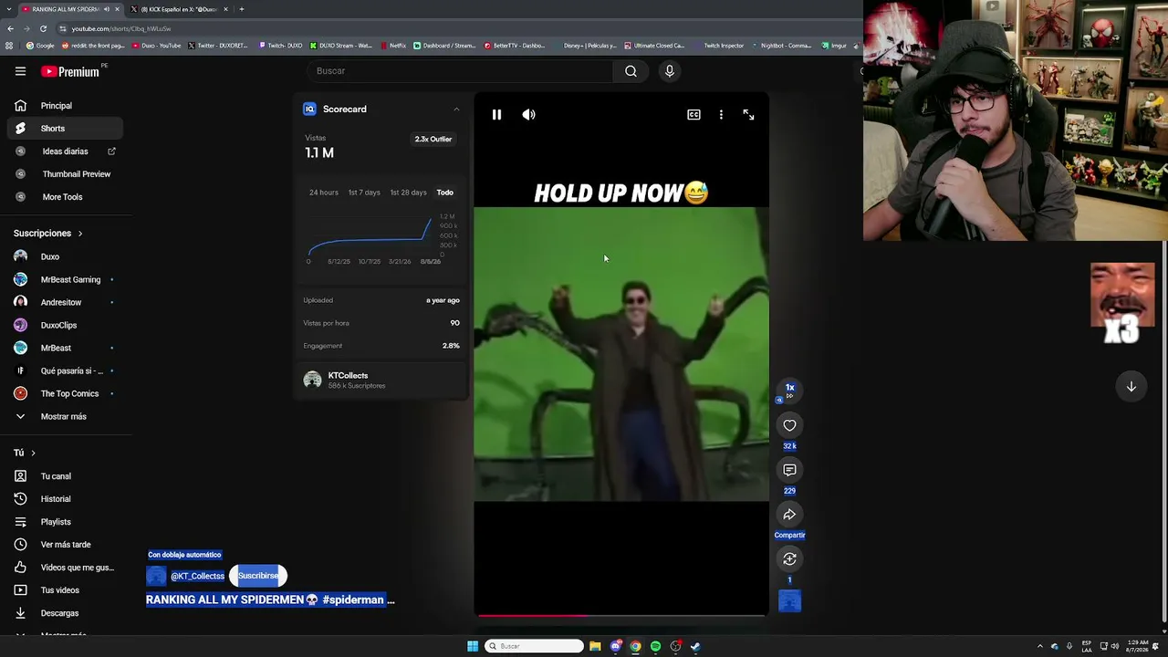
Task: Start voice search with the microphone
Action: point(670,71)
